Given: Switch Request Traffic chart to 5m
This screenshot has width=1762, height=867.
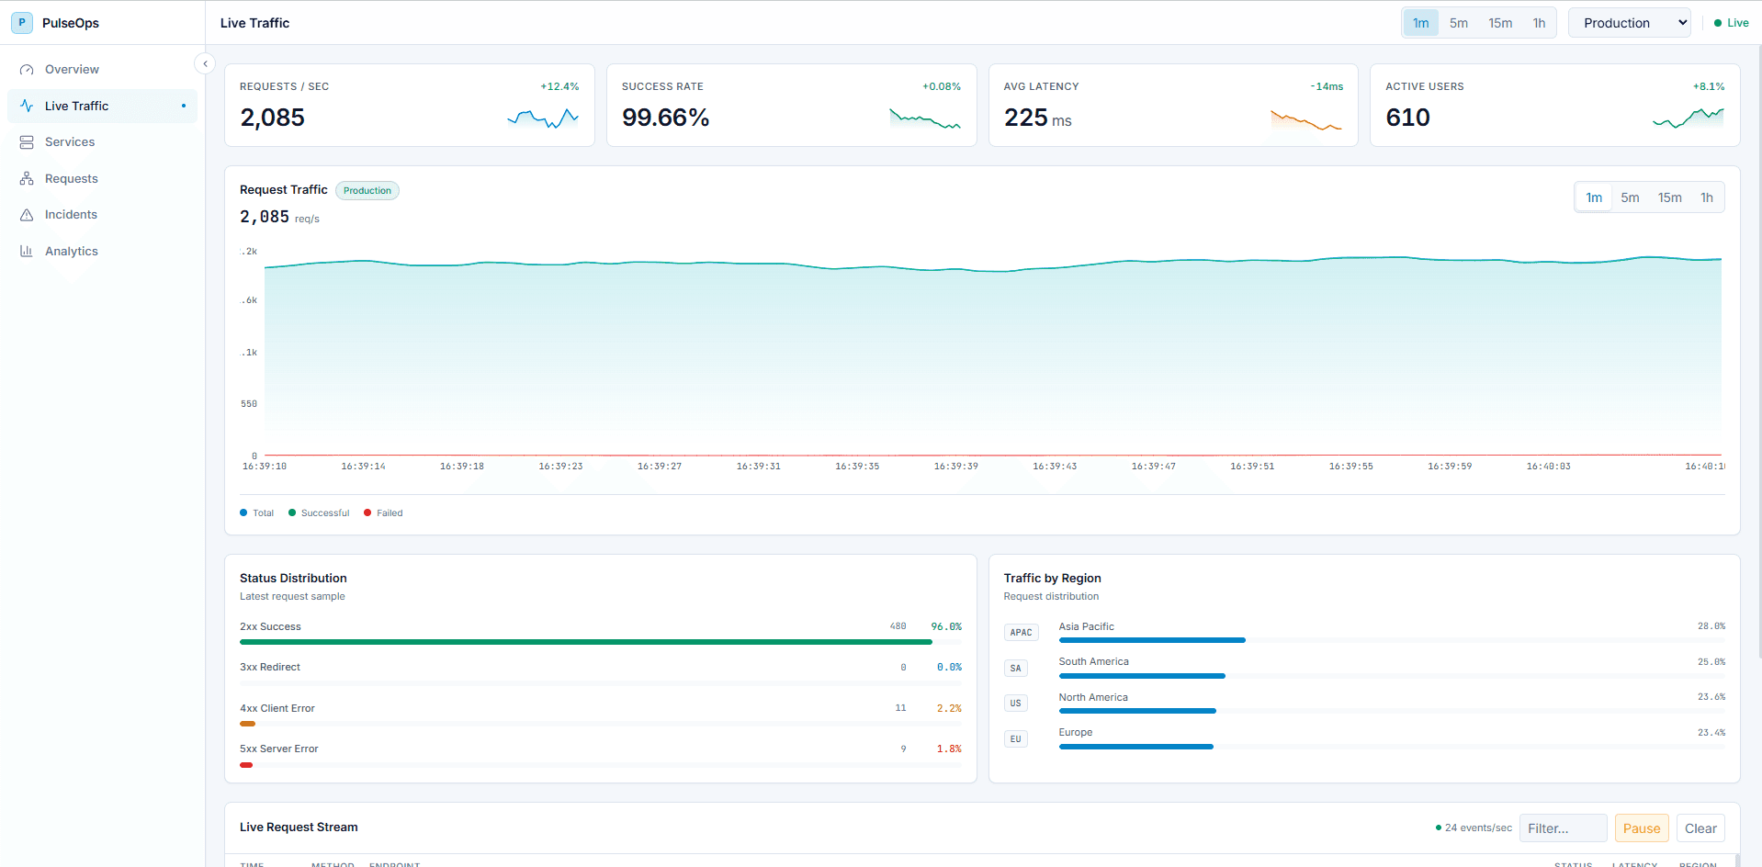Looking at the screenshot, I should tap(1630, 197).
